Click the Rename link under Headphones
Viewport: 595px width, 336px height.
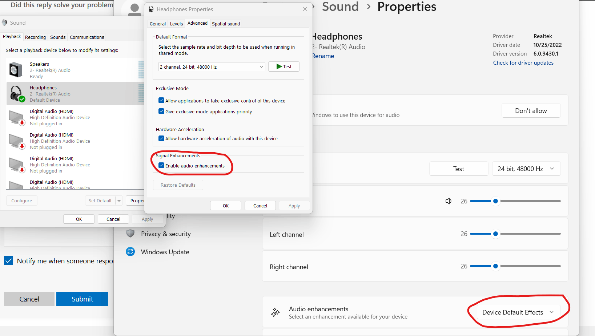click(x=323, y=56)
